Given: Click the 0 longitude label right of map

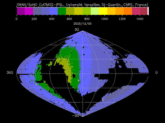Looking at the screenshot, I should click(x=156, y=73).
